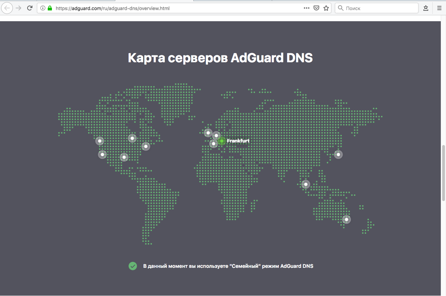Go back to the previous page

point(7,8)
